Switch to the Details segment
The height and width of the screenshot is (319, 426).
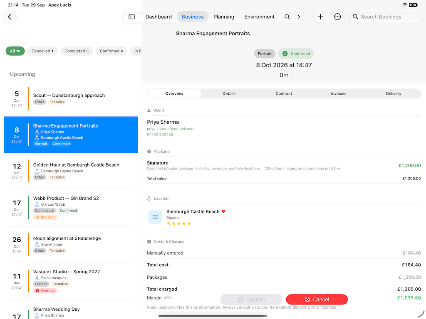click(x=229, y=93)
